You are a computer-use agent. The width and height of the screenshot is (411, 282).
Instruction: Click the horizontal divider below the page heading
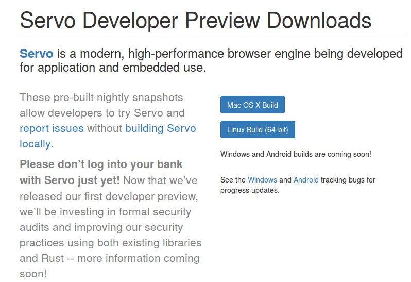(x=213, y=35)
